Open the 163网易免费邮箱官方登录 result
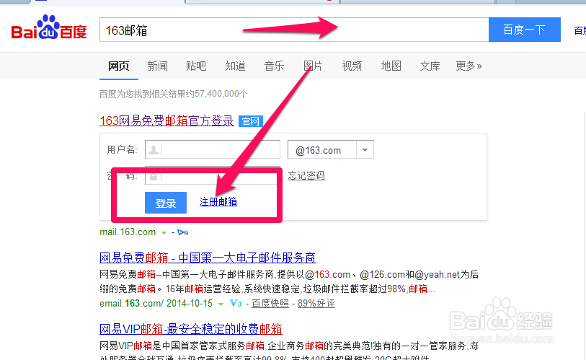 tap(167, 121)
